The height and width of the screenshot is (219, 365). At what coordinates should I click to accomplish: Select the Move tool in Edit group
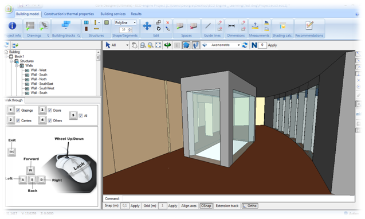pos(147,26)
